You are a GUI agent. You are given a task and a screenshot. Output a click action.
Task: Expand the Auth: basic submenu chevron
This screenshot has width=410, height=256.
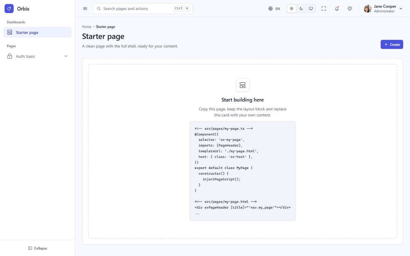coord(66,56)
